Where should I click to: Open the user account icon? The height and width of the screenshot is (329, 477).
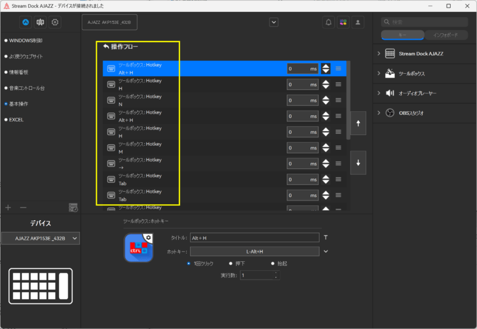click(x=358, y=22)
